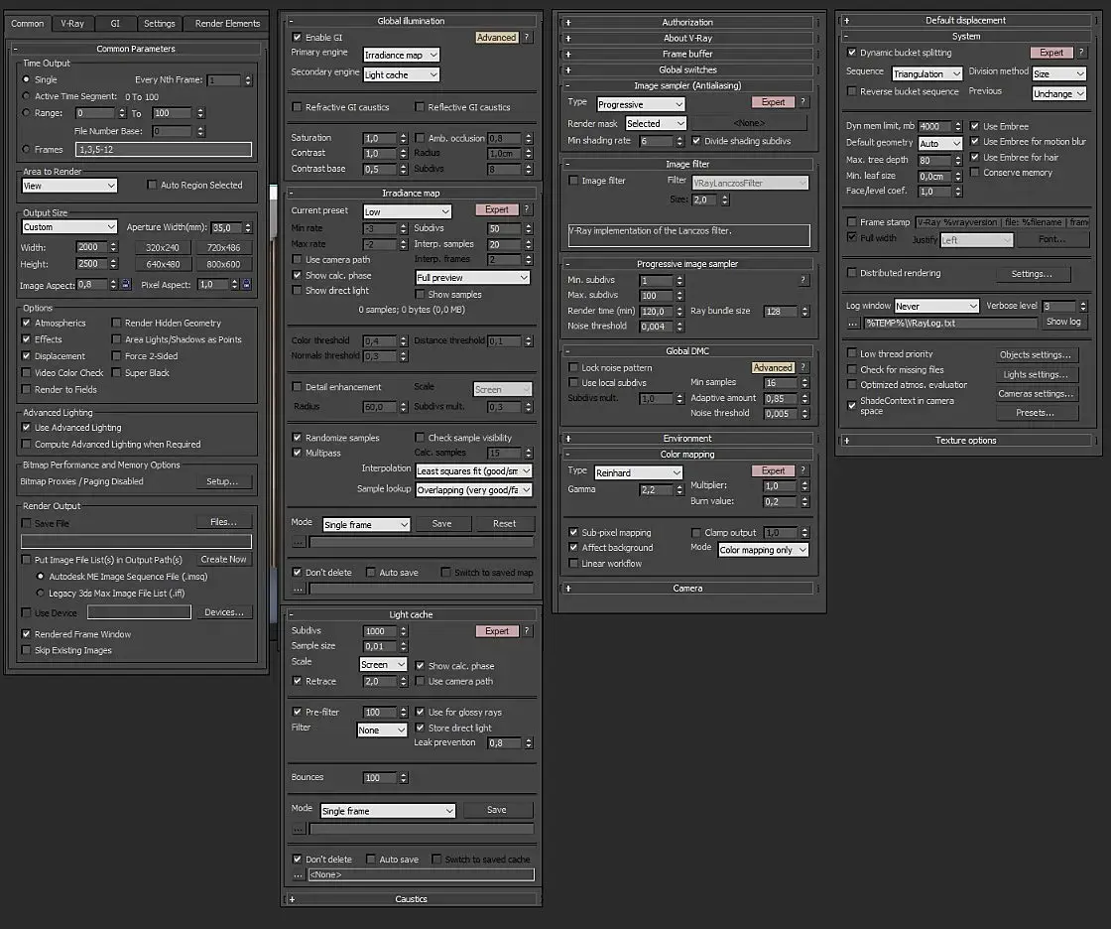The width and height of the screenshot is (1111, 929).
Task: Uncheck Enable GI
Action: coord(297,38)
